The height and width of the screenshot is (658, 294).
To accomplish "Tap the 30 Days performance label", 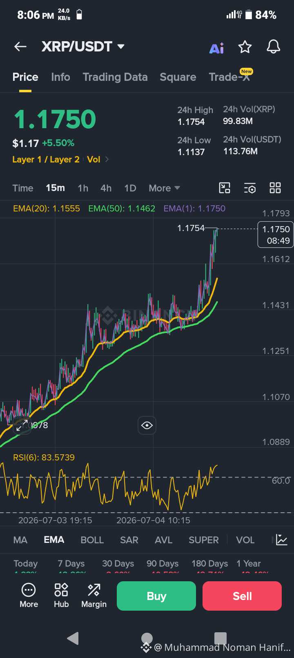I will click(118, 564).
